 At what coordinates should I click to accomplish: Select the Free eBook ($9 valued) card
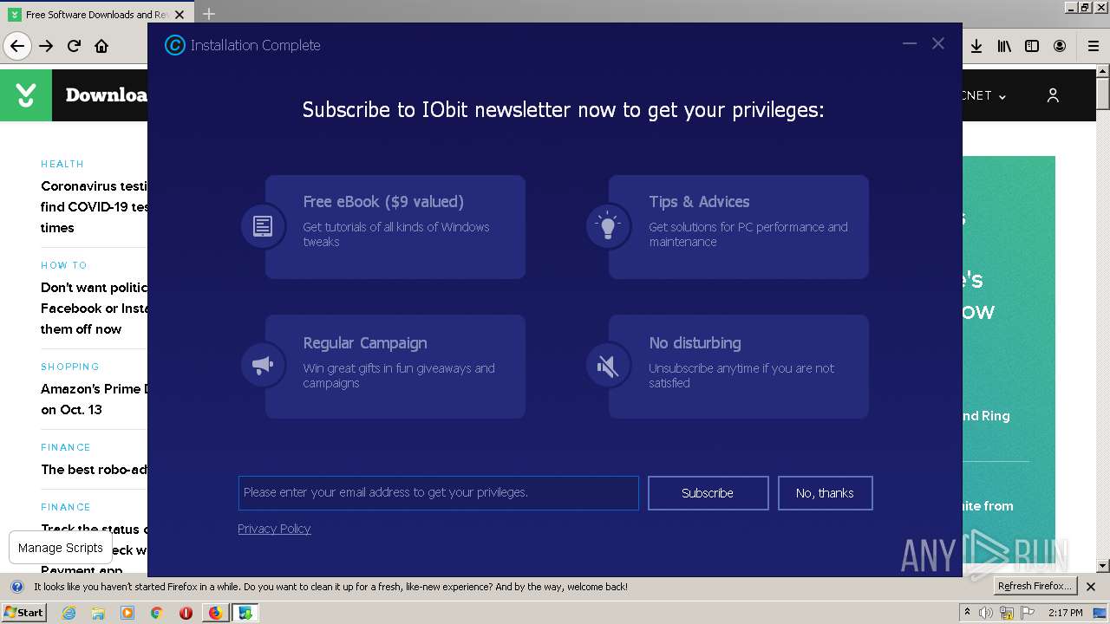pos(395,227)
